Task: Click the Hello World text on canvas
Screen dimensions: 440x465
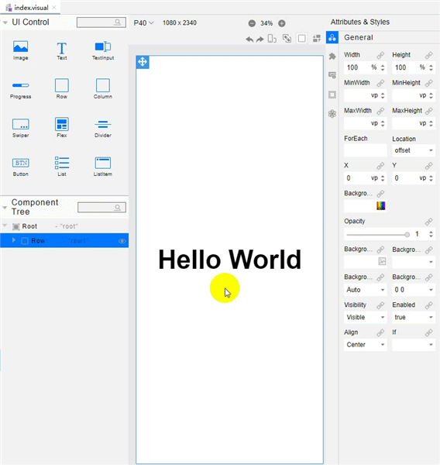Action: 230,259
